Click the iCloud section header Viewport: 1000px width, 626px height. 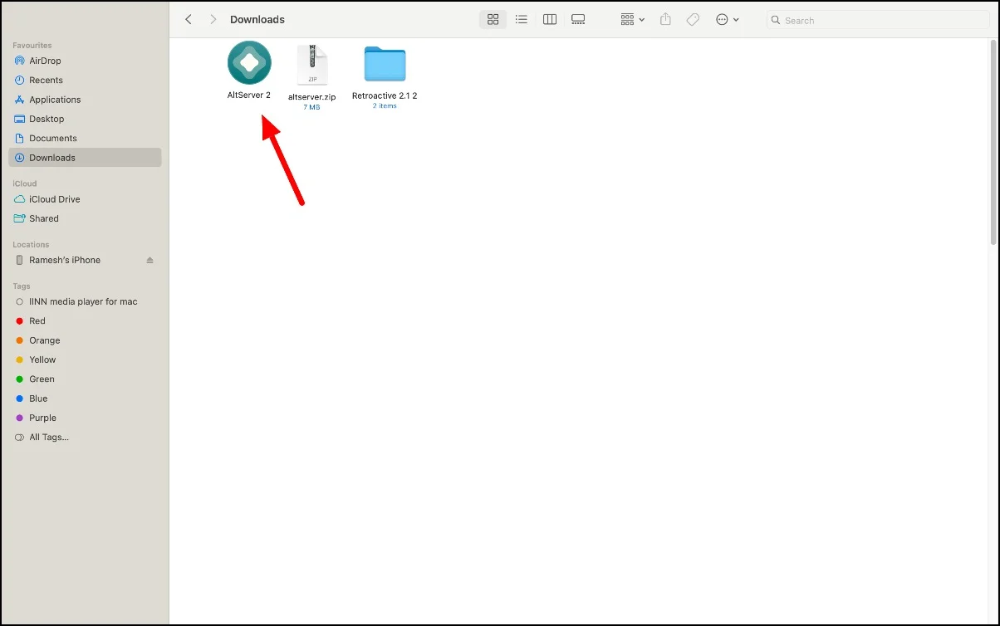[x=24, y=183]
